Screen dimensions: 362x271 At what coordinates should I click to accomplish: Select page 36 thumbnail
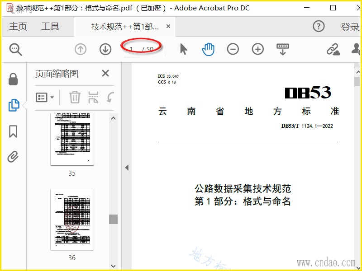[x=72, y=219]
